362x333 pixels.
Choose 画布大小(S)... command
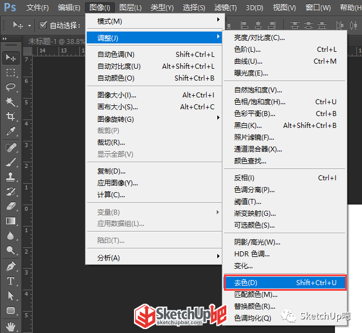click(x=154, y=107)
